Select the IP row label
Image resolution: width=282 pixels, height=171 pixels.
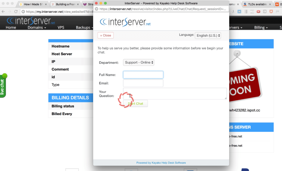pos(53,62)
